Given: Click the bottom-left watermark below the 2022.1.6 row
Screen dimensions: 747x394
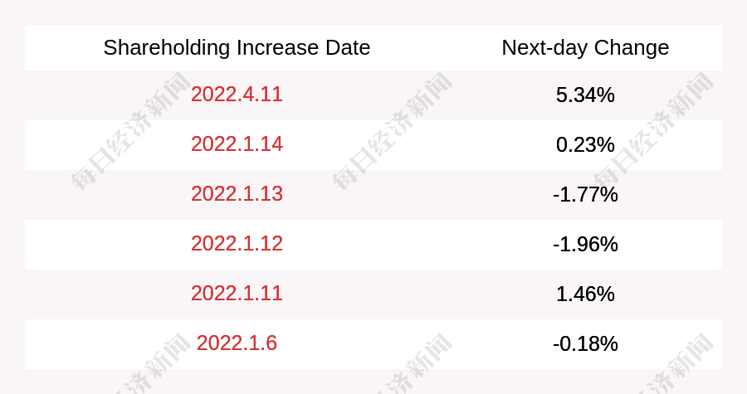Looking at the screenshot, I should 154,364.
